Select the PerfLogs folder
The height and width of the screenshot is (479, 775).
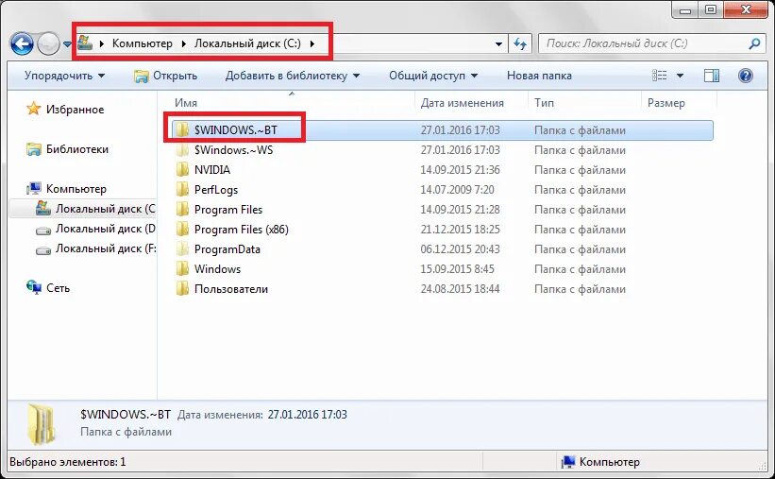point(216,190)
